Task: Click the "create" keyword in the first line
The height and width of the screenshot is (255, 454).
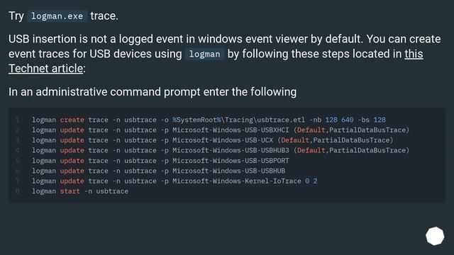Action: point(72,120)
